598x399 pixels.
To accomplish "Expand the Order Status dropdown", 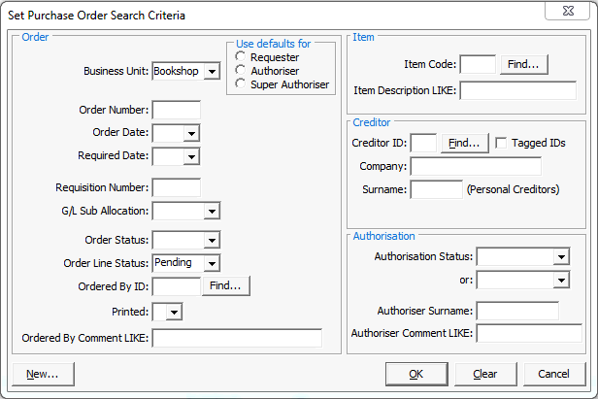I will tap(212, 240).
